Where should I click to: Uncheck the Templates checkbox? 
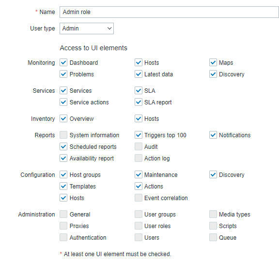(63, 186)
